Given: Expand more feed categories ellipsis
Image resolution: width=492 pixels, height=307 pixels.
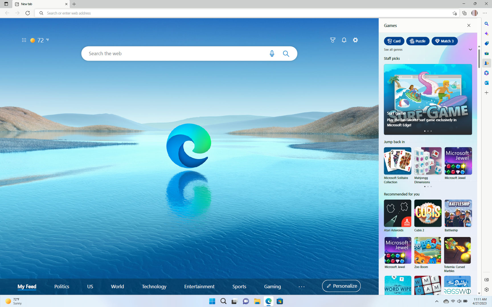Looking at the screenshot, I should pyautogui.click(x=302, y=287).
